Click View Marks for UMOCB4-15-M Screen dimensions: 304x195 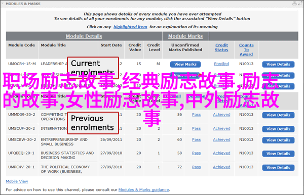coord(185,64)
